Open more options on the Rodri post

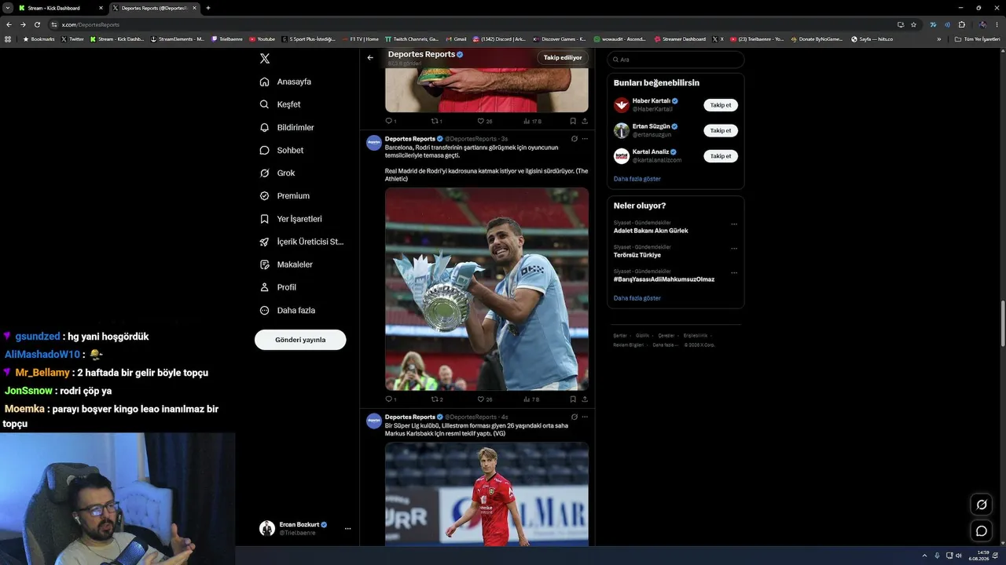585,139
